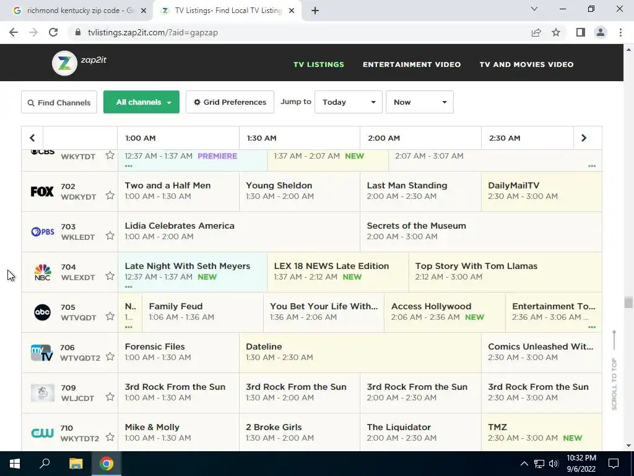Show hidden system tray icons
Image resolution: width=634 pixels, height=476 pixels.
pyautogui.click(x=524, y=464)
